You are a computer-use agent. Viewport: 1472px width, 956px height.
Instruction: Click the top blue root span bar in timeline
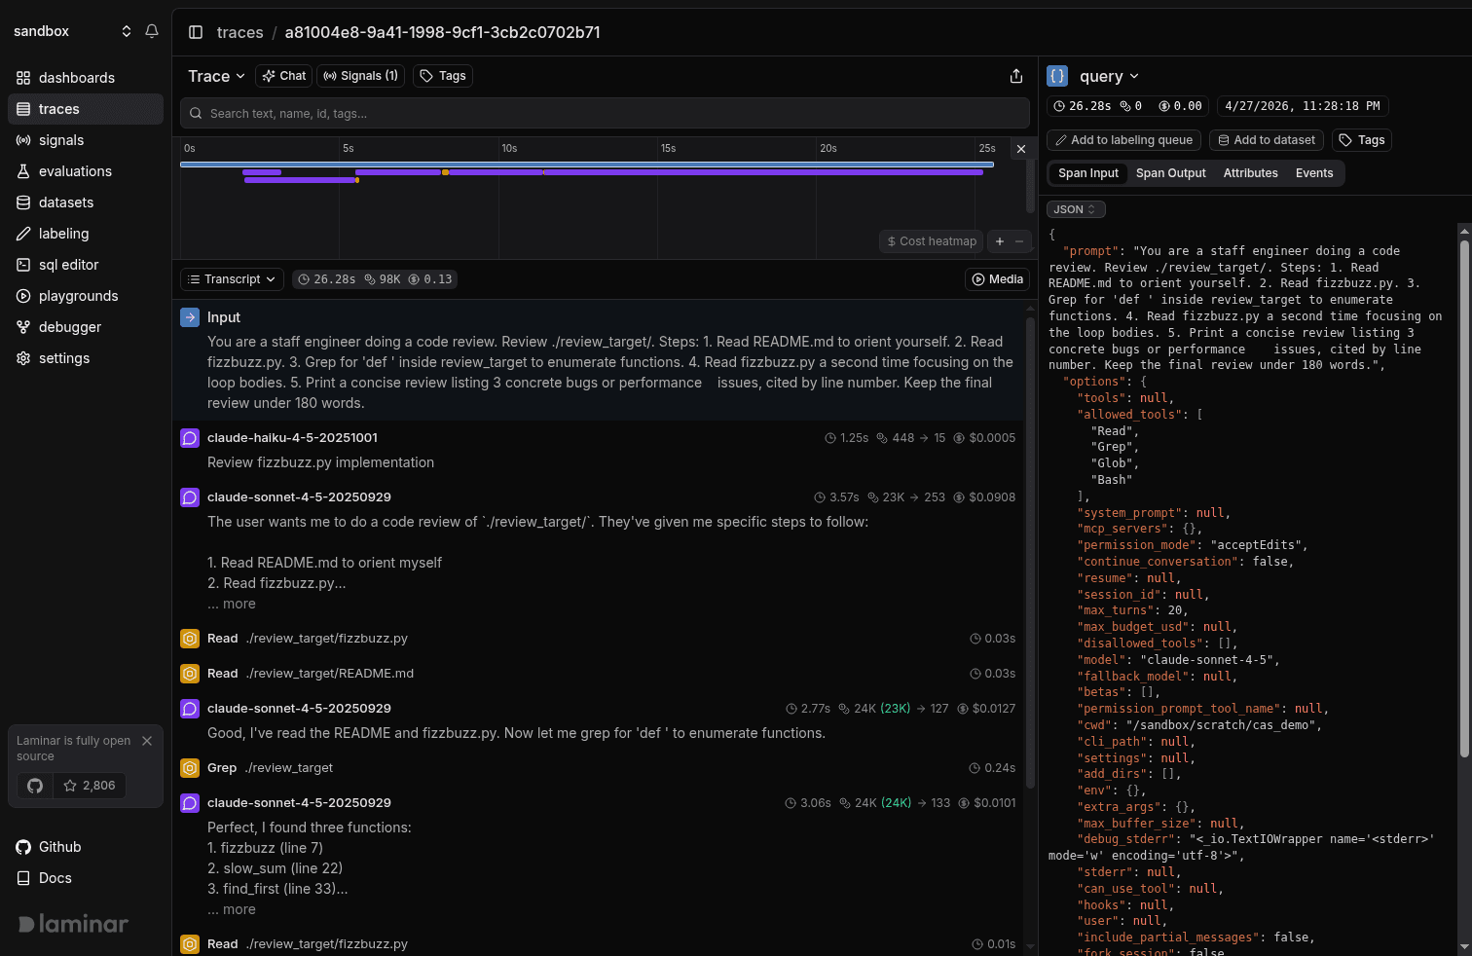tap(587, 165)
